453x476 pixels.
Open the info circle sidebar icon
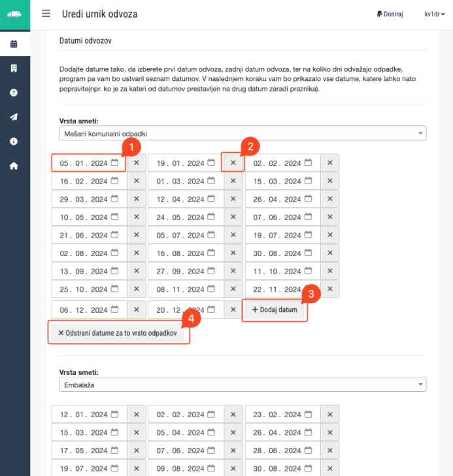pyautogui.click(x=14, y=141)
